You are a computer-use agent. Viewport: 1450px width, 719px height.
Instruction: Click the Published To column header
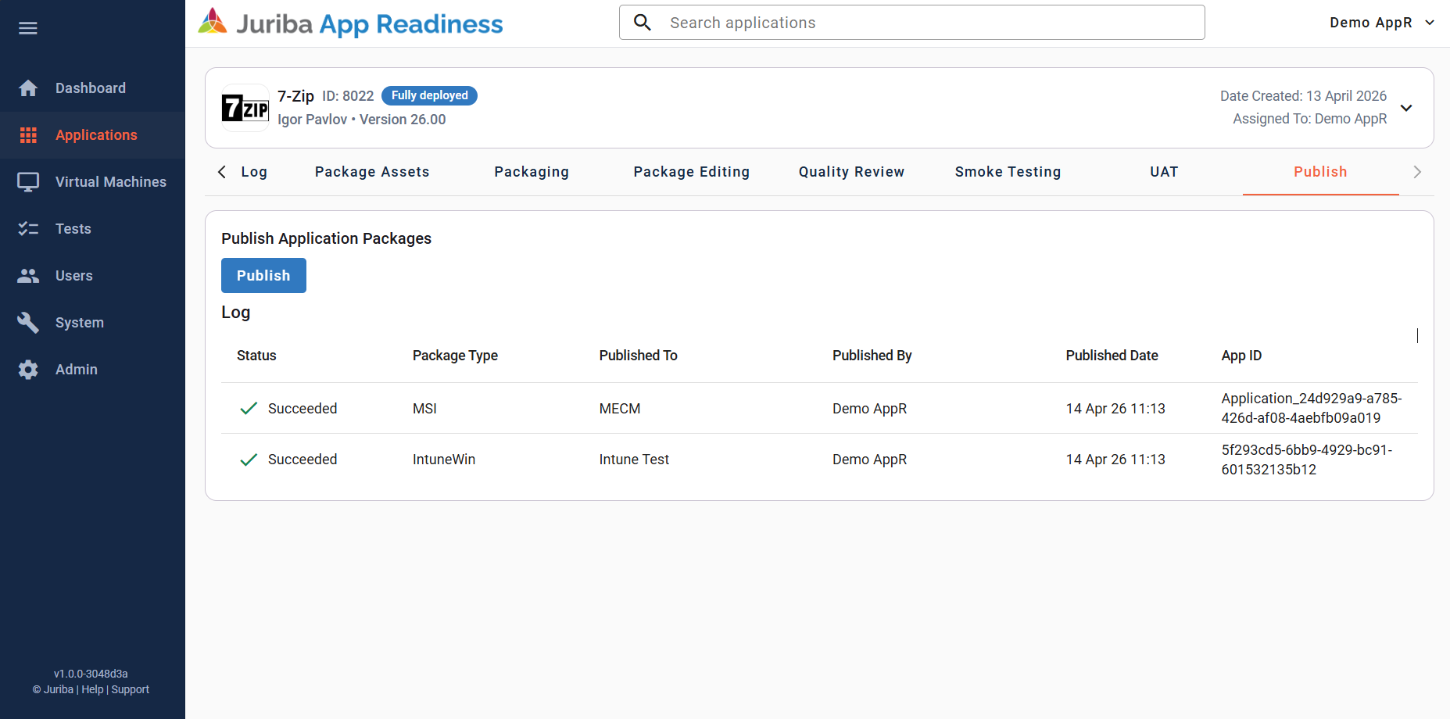pyautogui.click(x=638, y=356)
